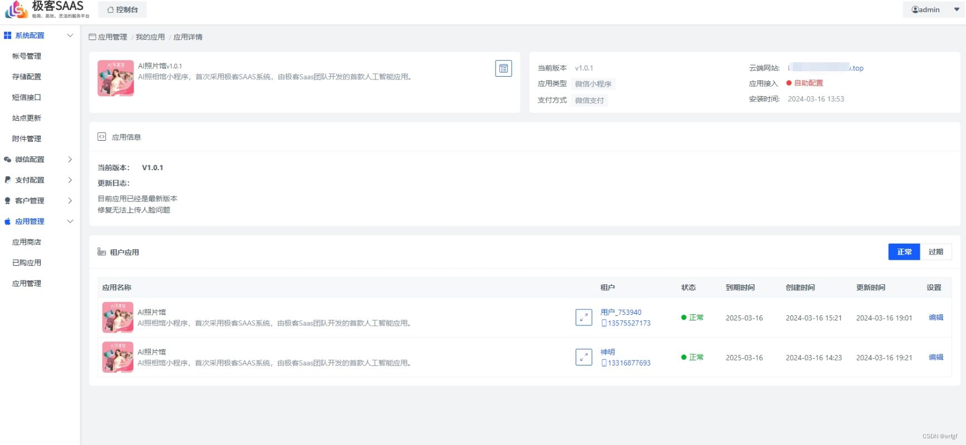Open 应用商店 in sidebar
This screenshot has height=445, width=966.
click(27, 242)
